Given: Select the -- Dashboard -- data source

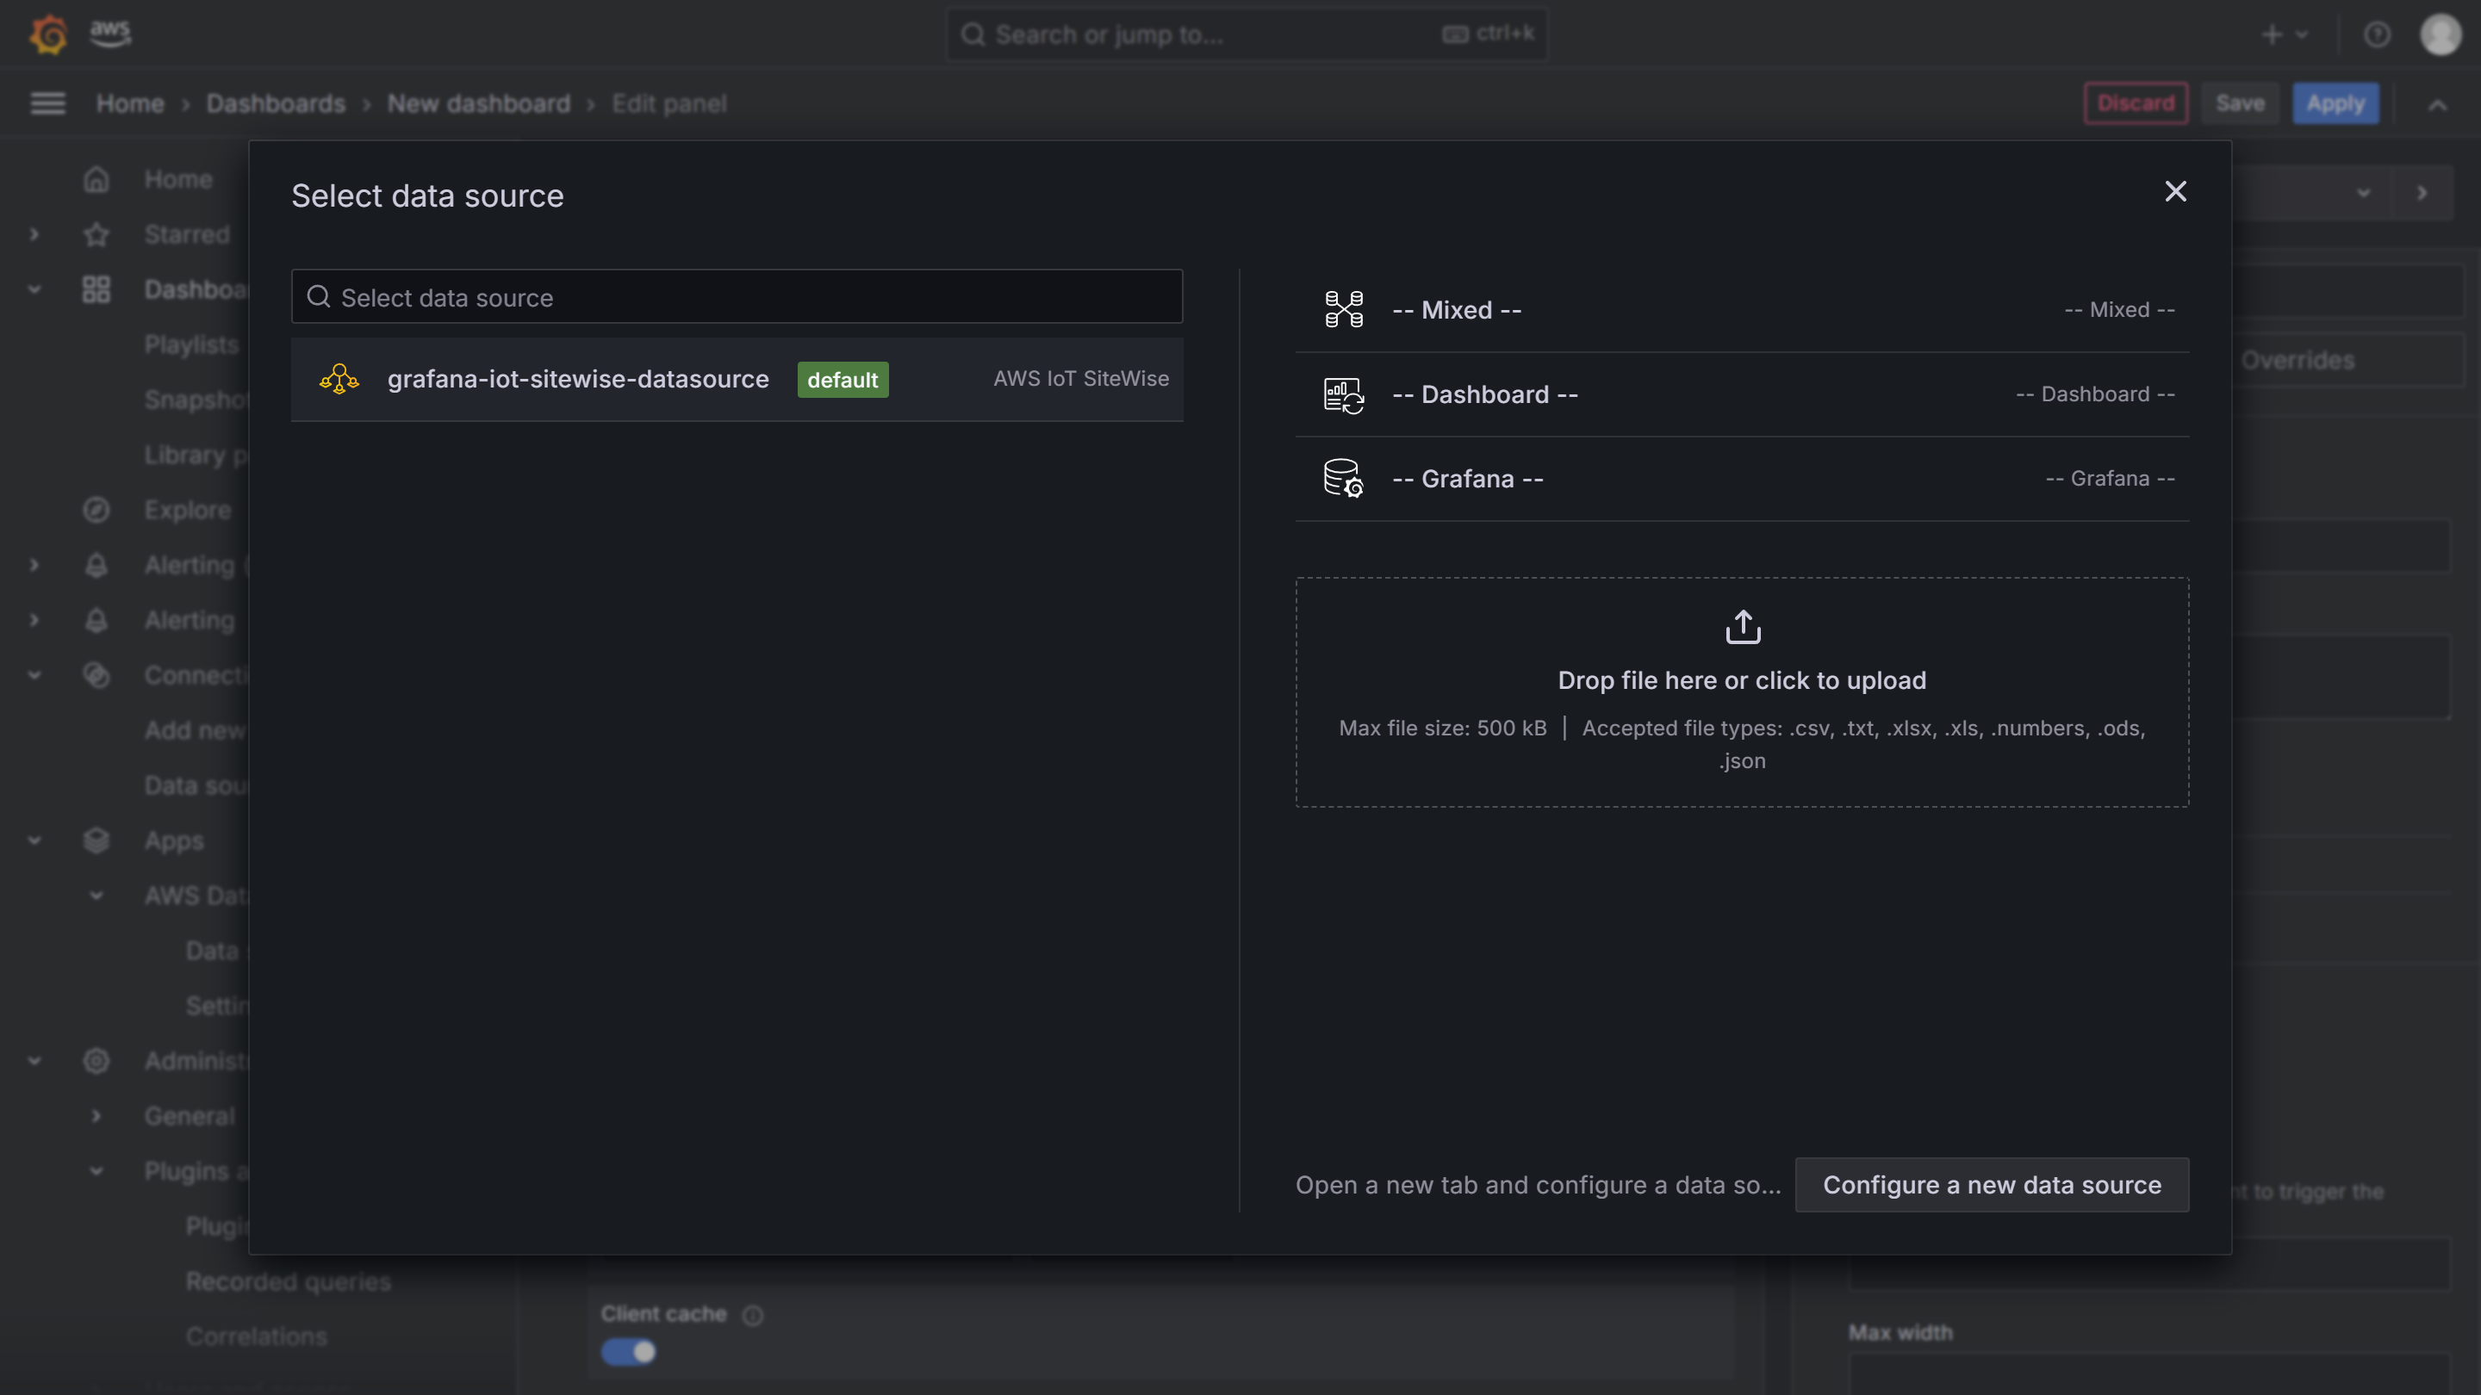Looking at the screenshot, I should (1742, 394).
